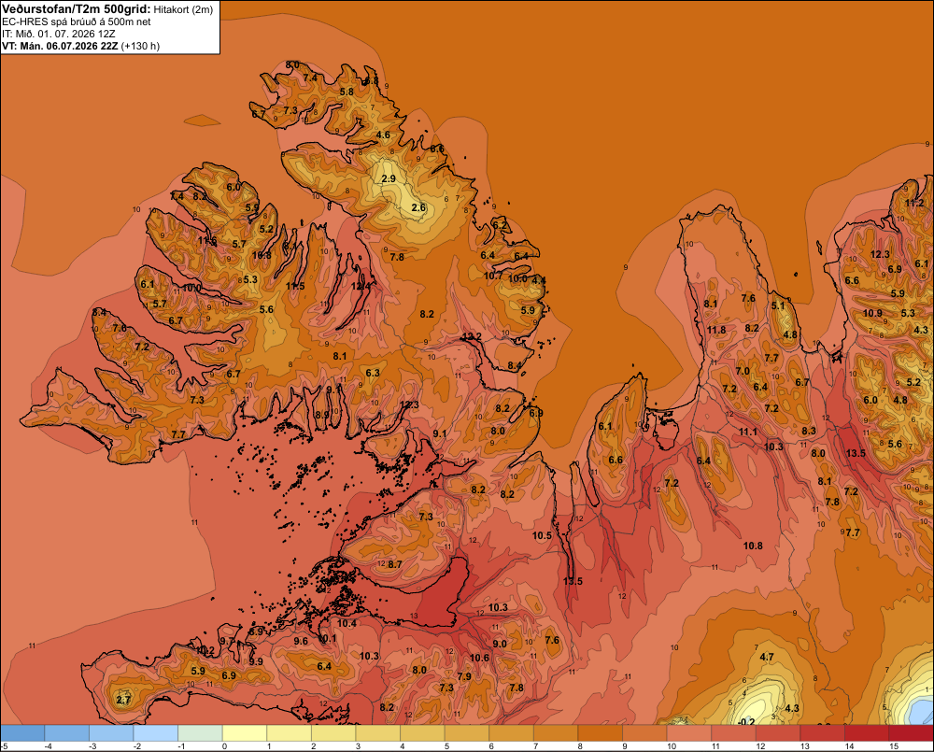Select the 11.8 temperature label
The image size is (934, 752).
click(716, 330)
